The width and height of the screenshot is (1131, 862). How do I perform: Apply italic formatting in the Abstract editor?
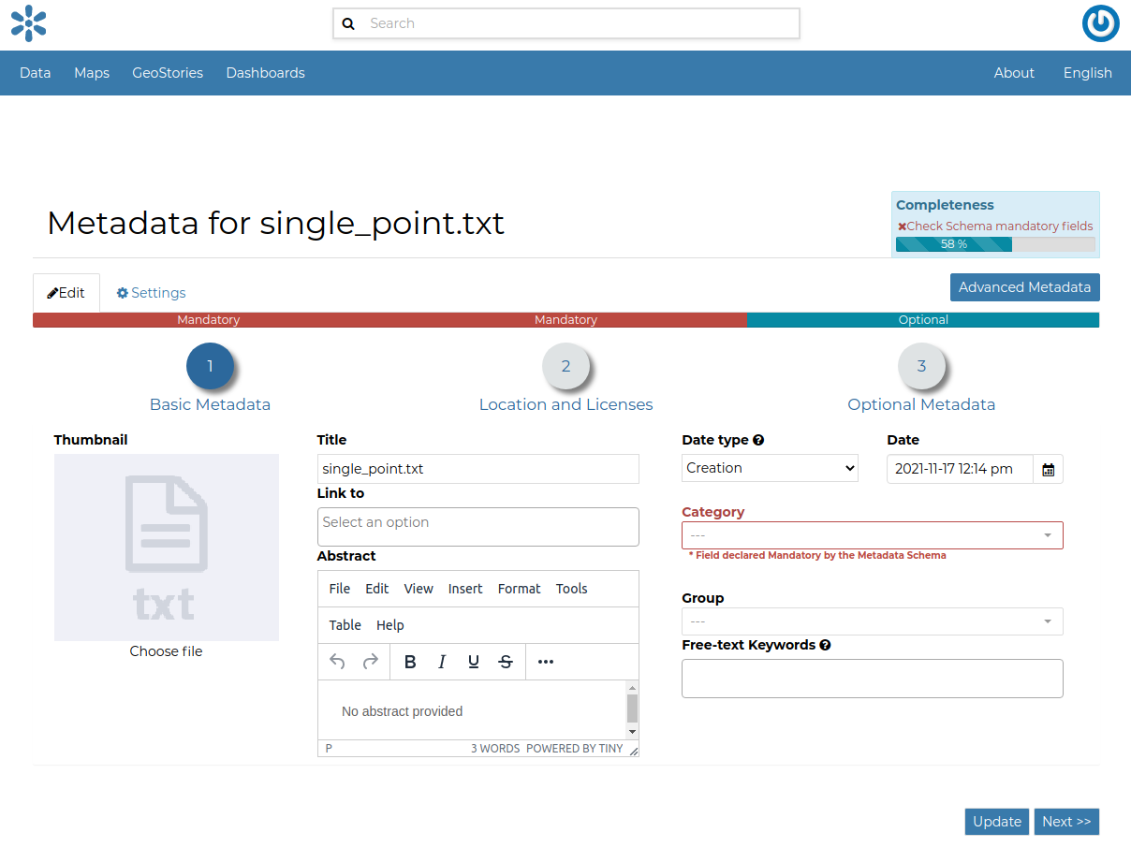tap(441, 662)
